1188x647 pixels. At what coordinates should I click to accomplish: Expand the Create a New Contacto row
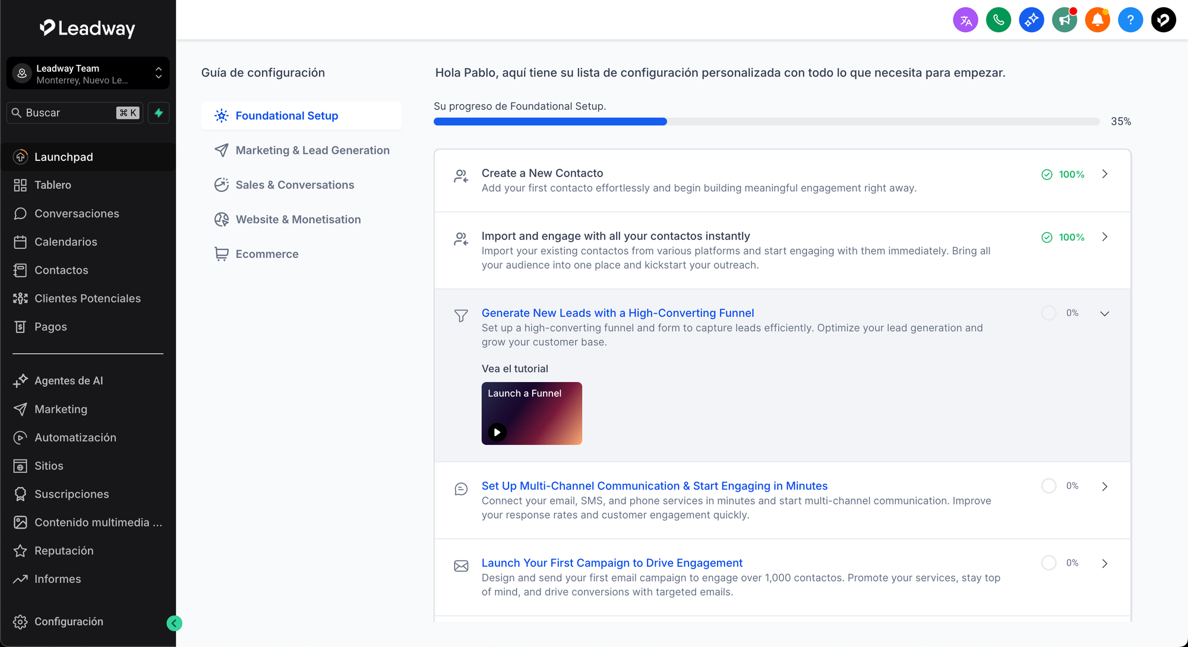tap(1104, 174)
